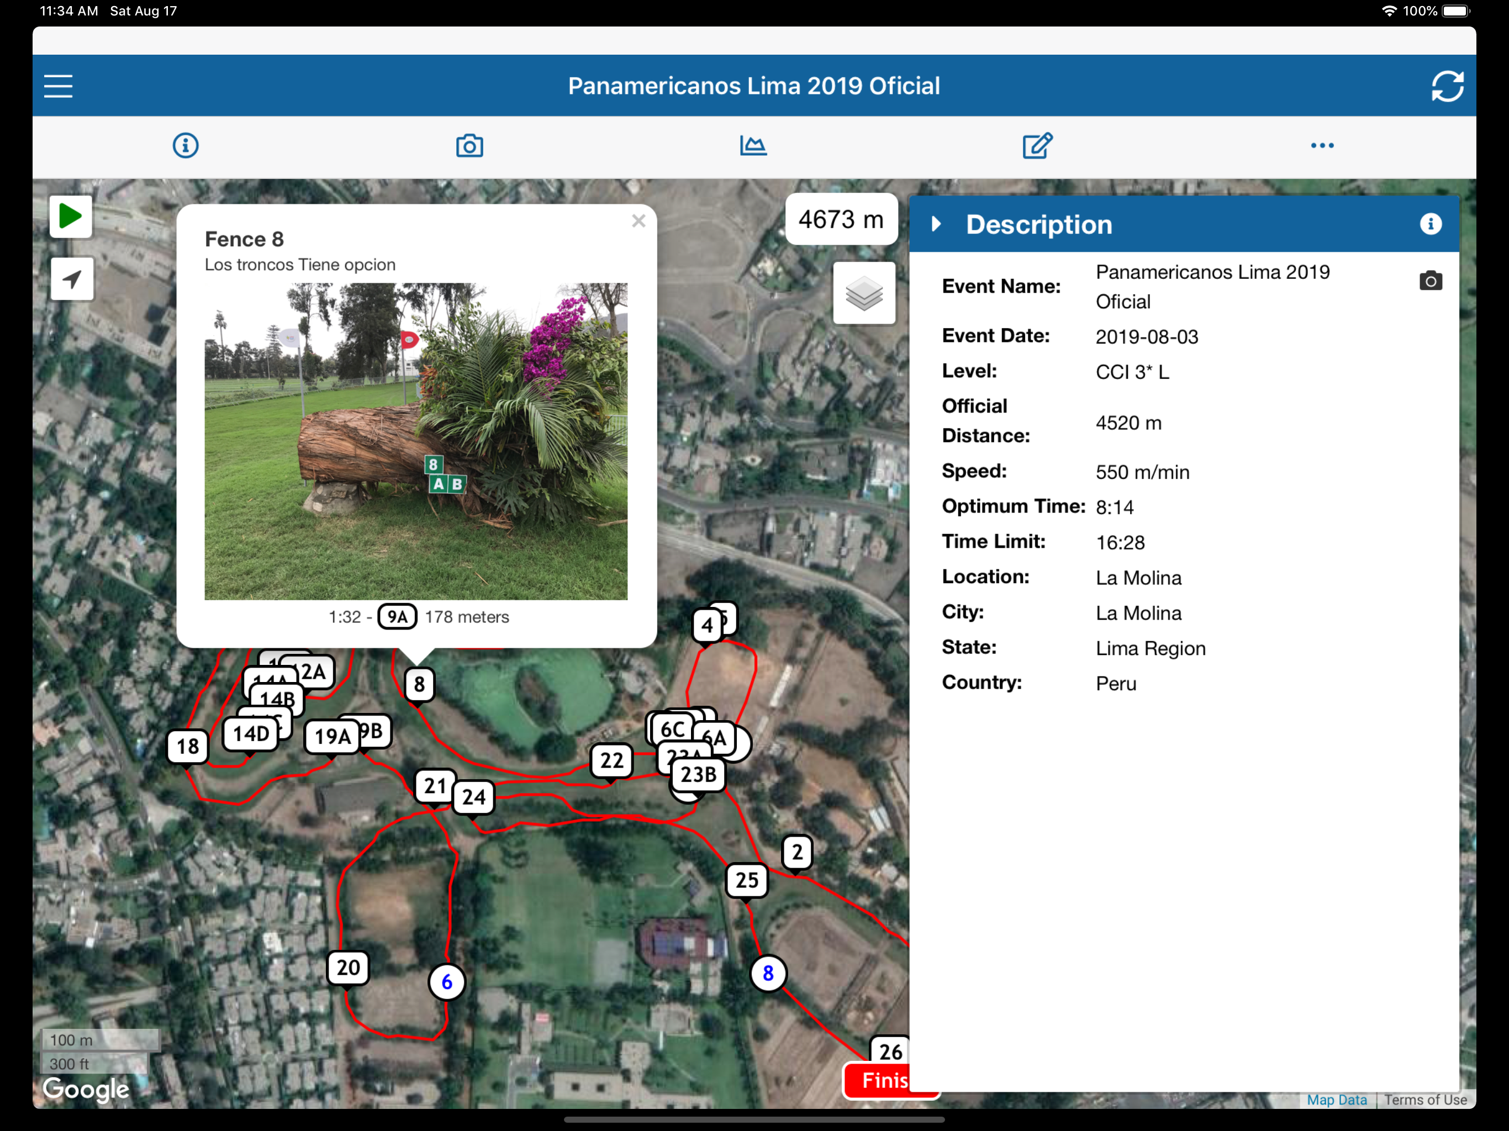This screenshot has width=1509, height=1131.
Task: Select fence marker 25 on the map
Action: pyautogui.click(x=746, y=880)
